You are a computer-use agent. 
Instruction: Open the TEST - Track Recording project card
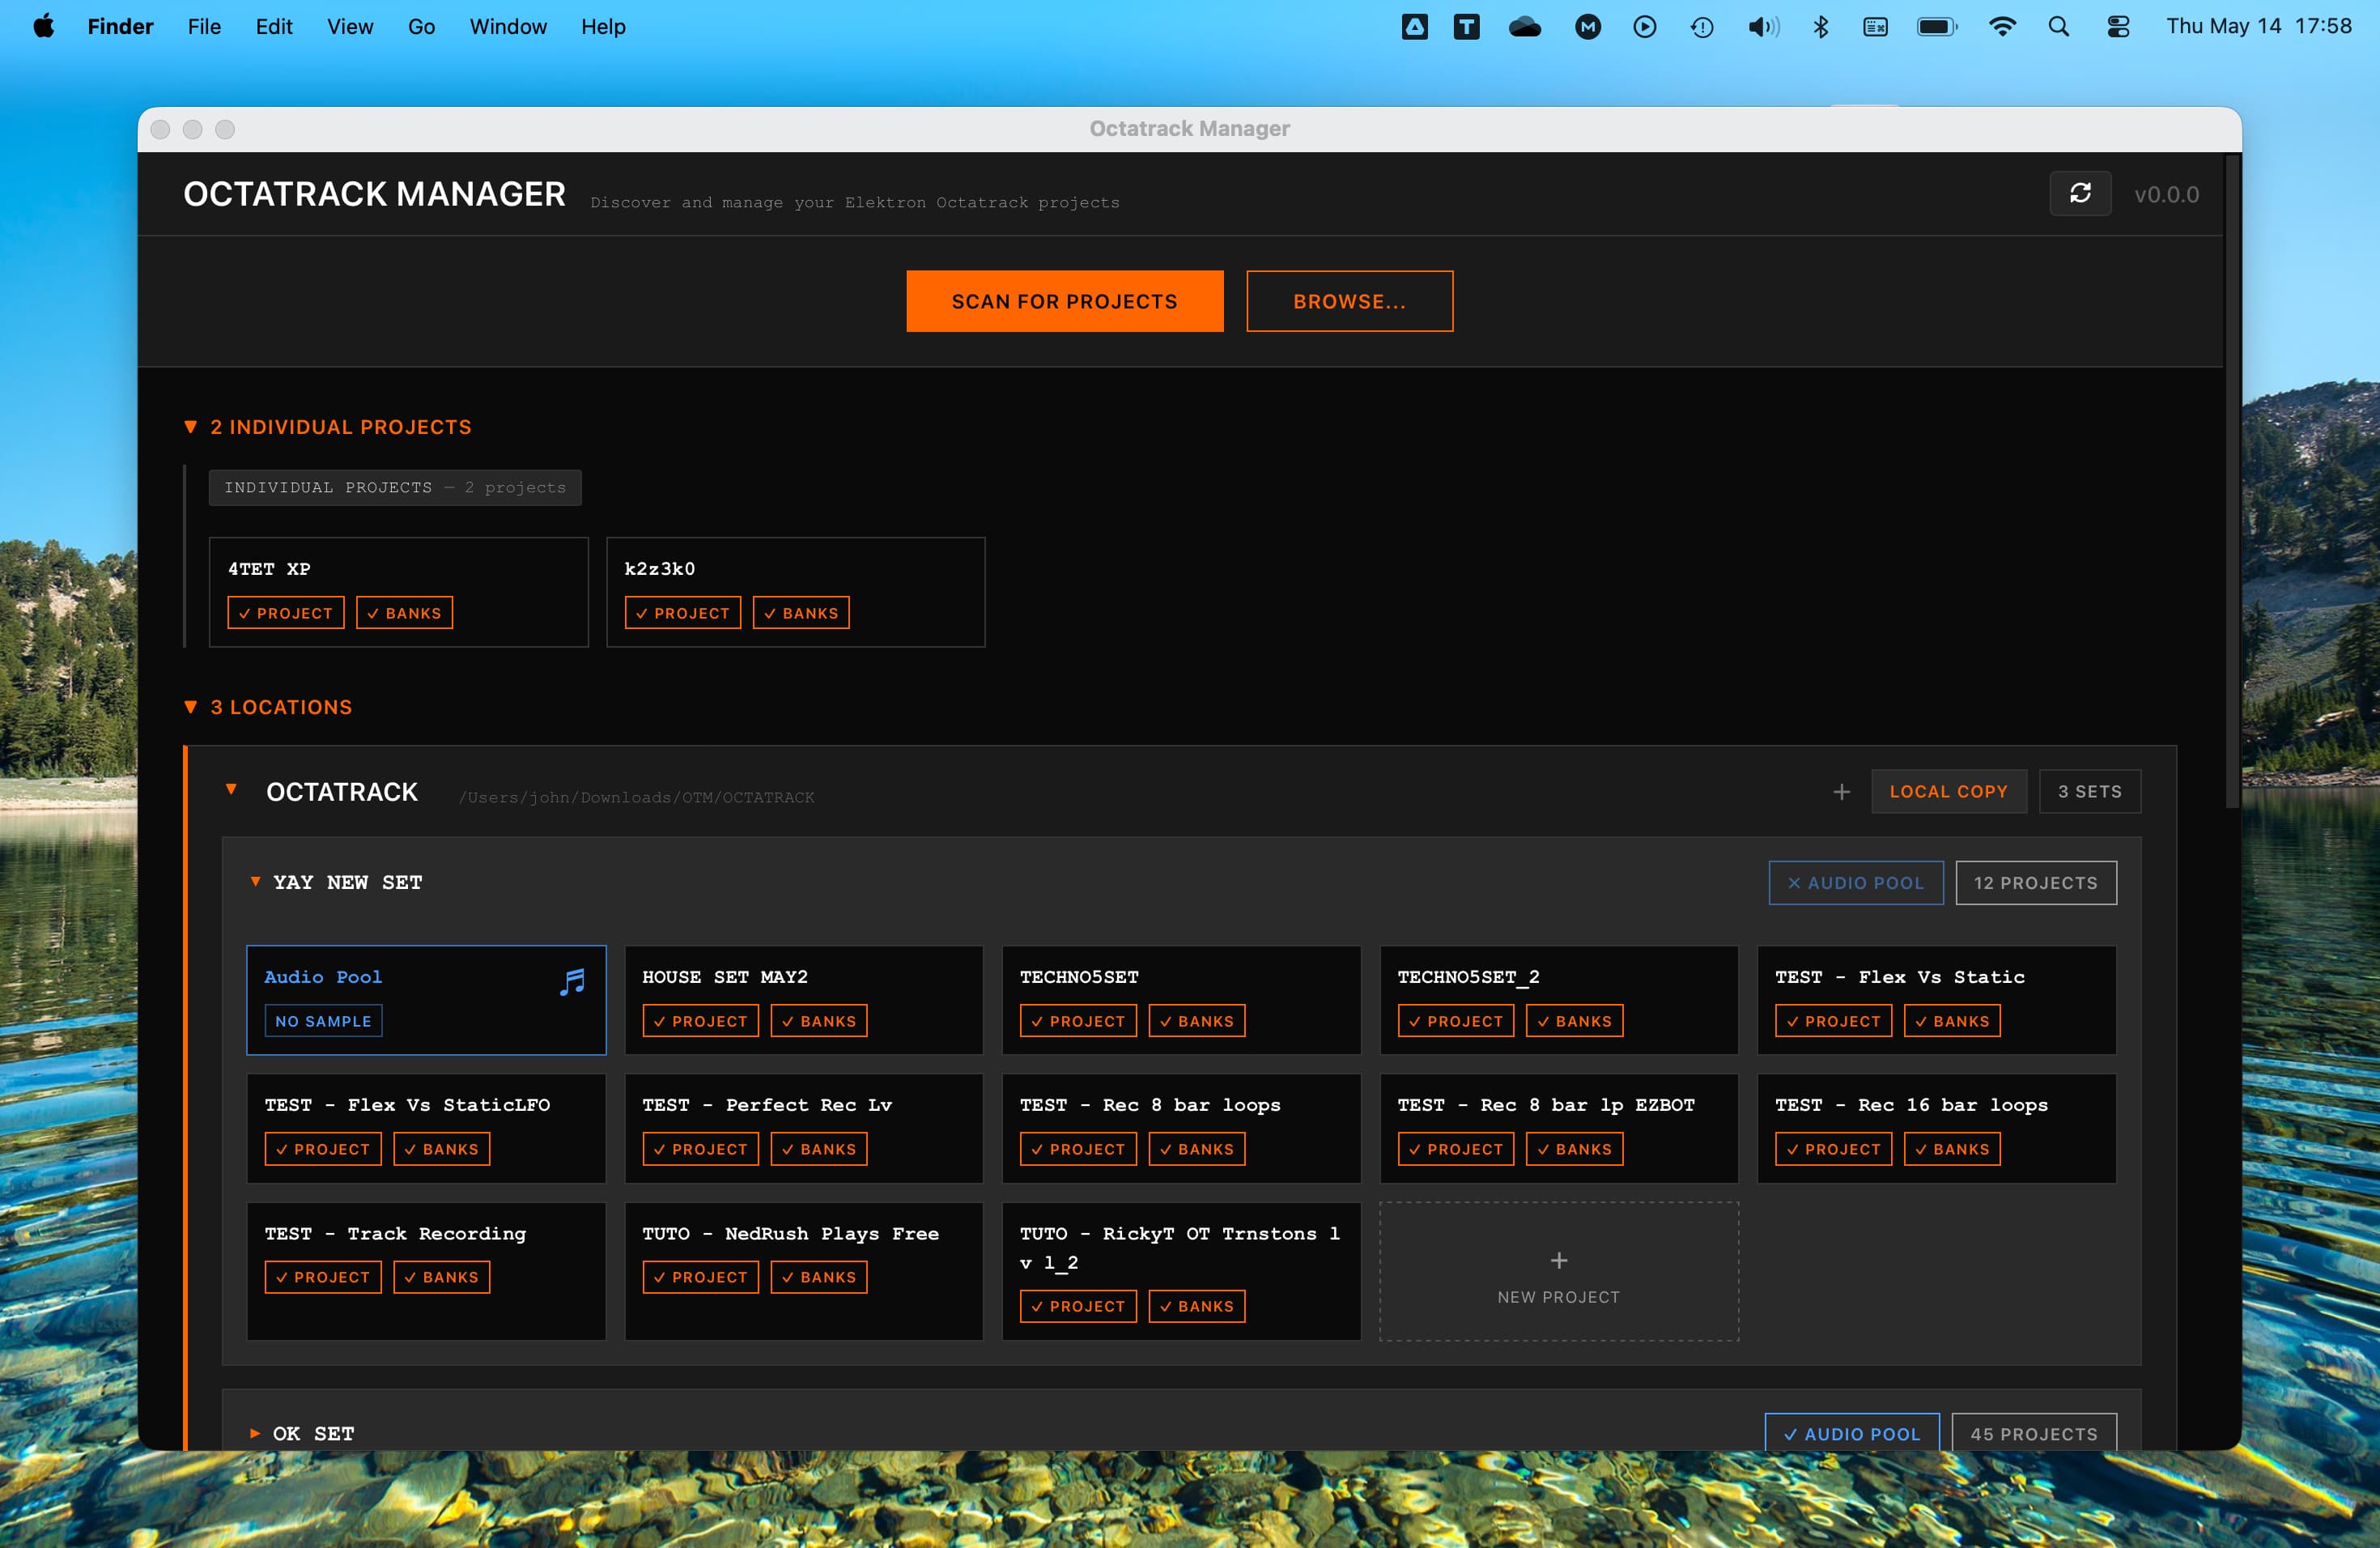point(426,1271)
